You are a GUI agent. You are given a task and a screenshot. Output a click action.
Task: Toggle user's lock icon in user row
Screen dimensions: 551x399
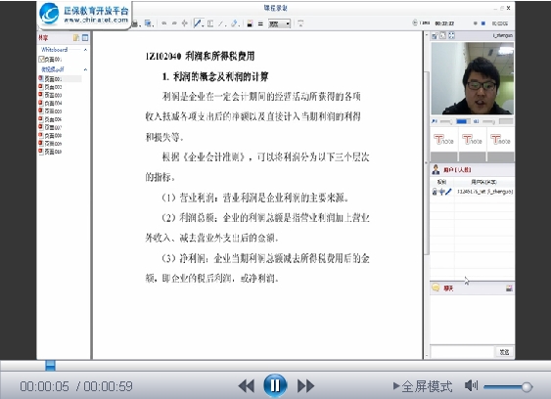click(x=435, y=192)
